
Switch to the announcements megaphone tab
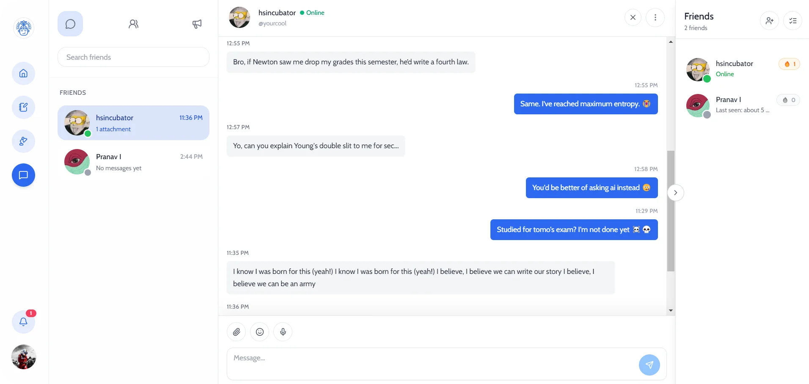pyautogui.click(x=197, y=24)
